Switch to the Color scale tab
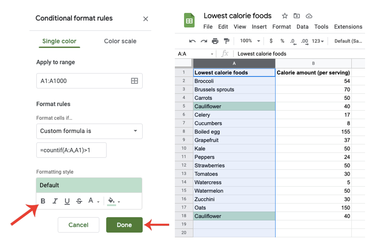The width and height of the screenshot is (368, 245). 120,42
